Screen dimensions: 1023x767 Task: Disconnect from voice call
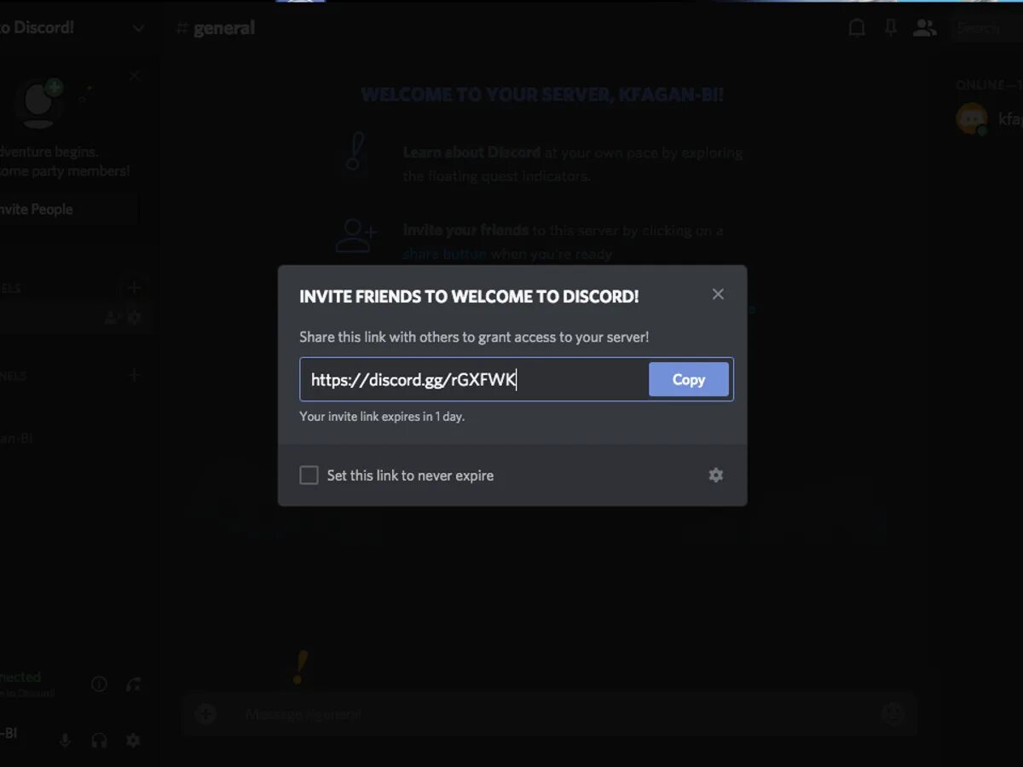point(134,683)
